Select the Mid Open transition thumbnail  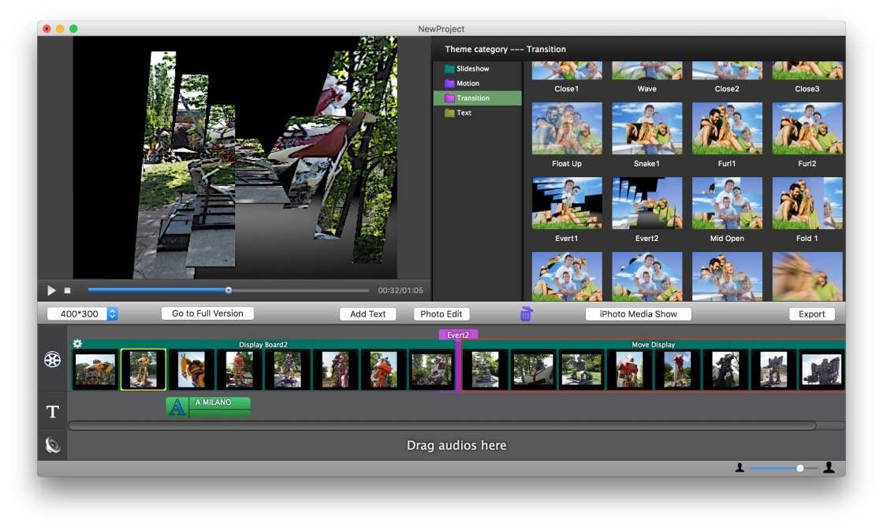click(727, 203)
